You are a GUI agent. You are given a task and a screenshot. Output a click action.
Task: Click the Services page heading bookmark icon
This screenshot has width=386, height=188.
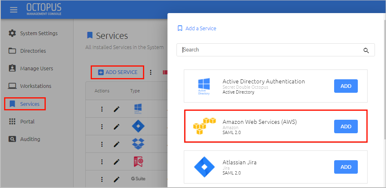pyautogui.click(x=90, y=35)
